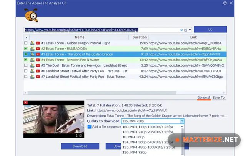
Task: Click the Download button
Action: coord(80,146)
